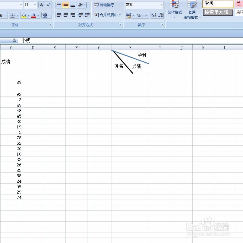
Task: Open 套用表格格式 table styles
Action: 192,10
